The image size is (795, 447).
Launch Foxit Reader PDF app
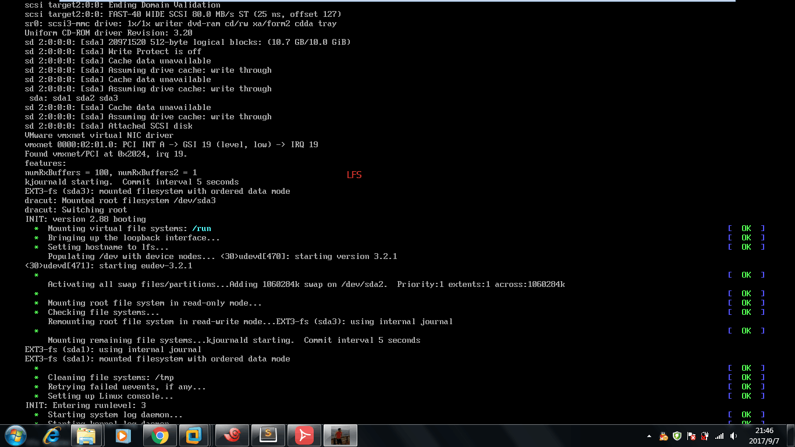(x=304, y=435)
